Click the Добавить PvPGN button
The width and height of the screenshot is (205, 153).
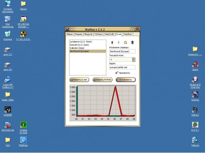click(102, 80)
